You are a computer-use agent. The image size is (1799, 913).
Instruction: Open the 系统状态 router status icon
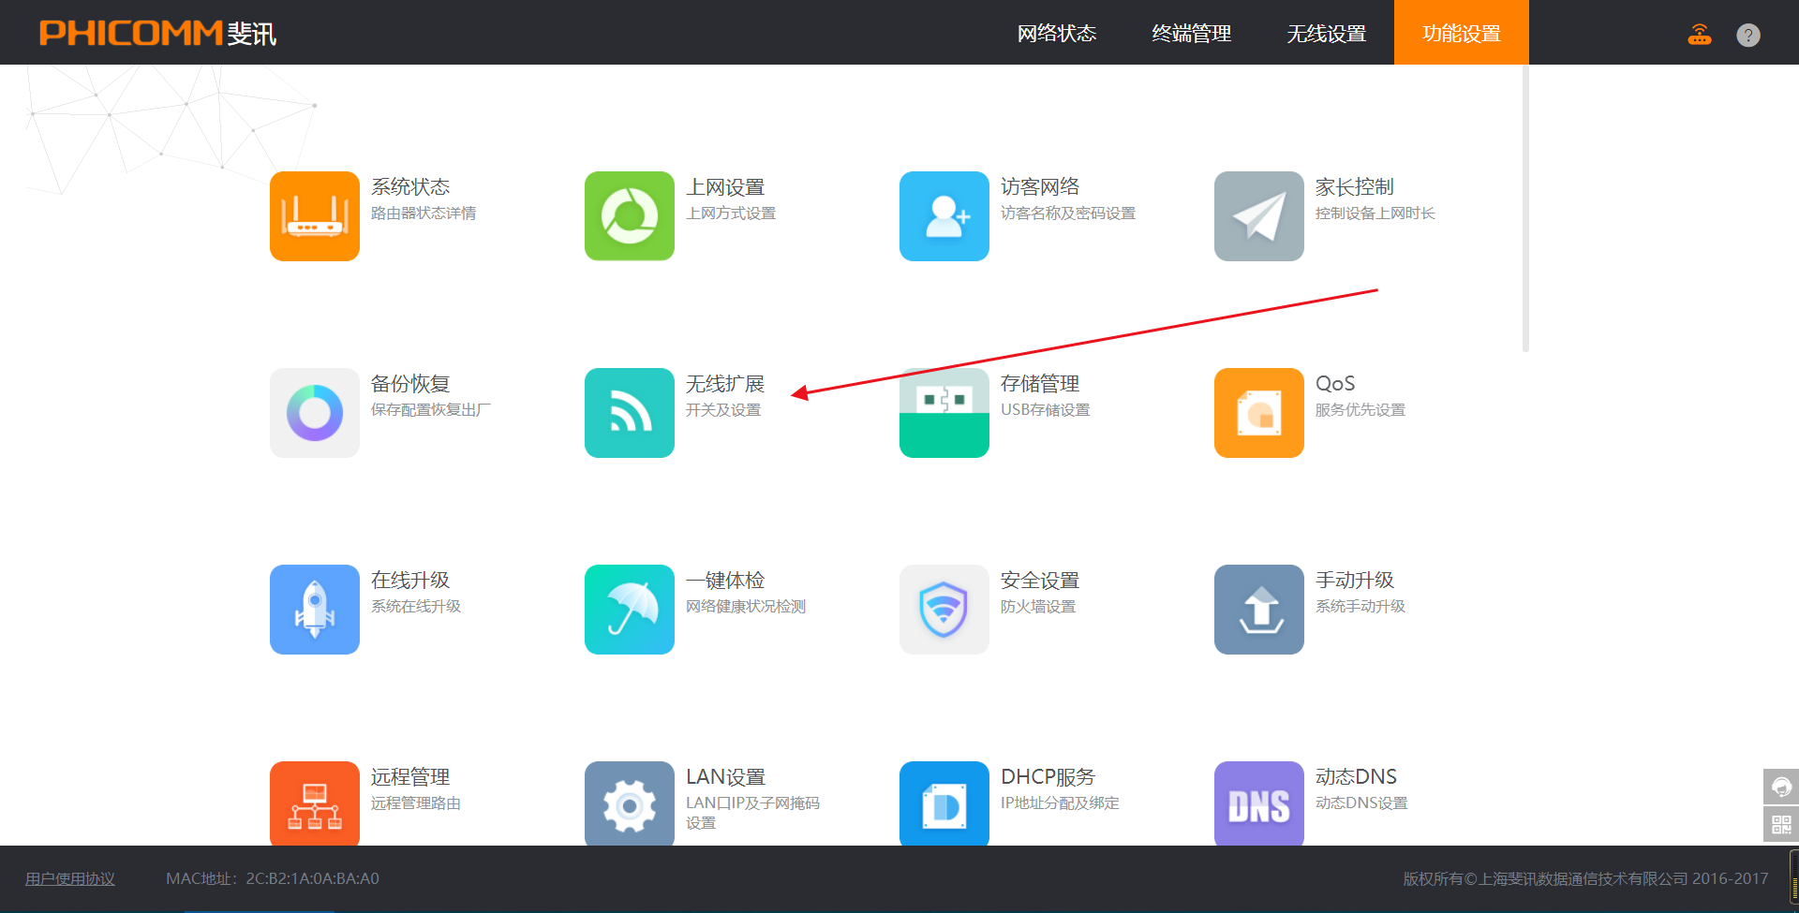[x=315, y=216]
